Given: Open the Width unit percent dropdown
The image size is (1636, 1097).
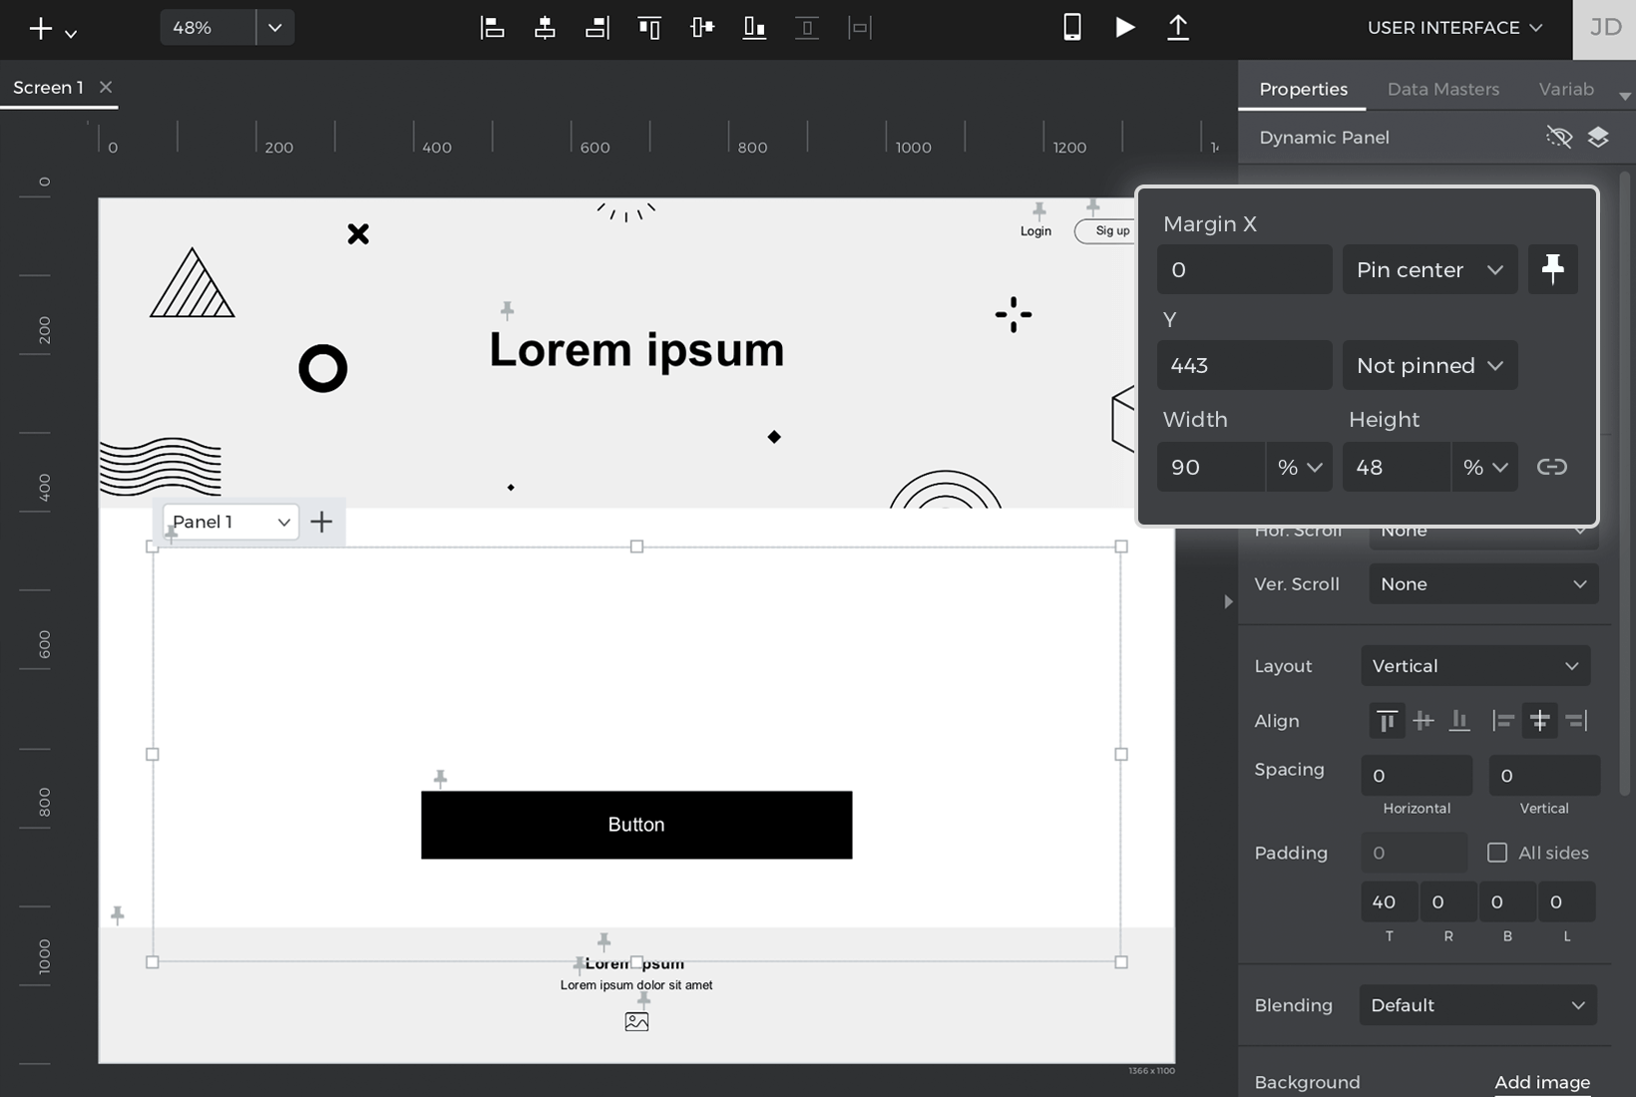Looking at the screenshot, I should [1299, 467].
